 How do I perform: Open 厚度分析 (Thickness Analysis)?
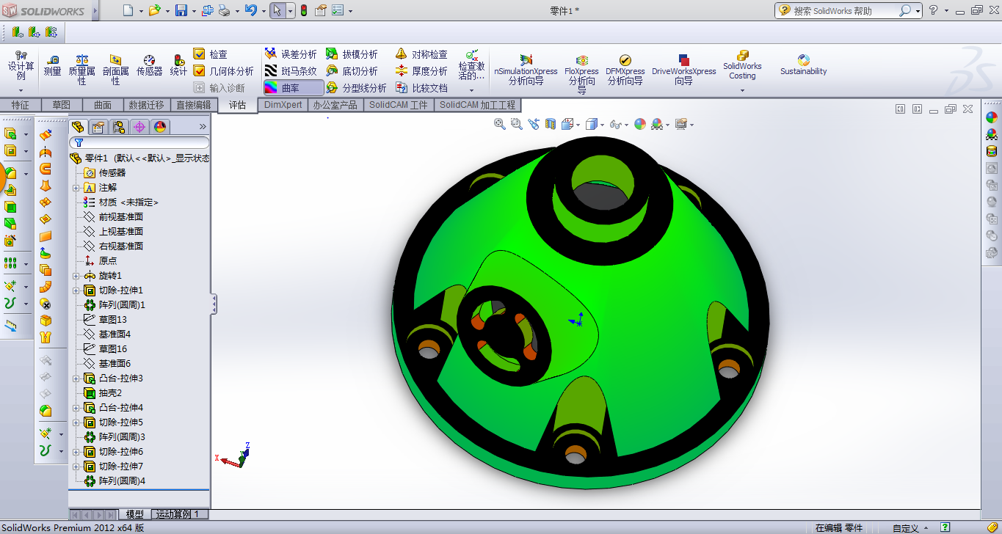pos(421,71)
